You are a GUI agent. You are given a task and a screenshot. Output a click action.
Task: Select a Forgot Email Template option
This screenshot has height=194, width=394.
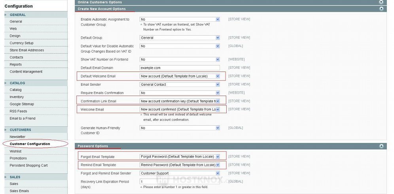[x=180, y=157]
